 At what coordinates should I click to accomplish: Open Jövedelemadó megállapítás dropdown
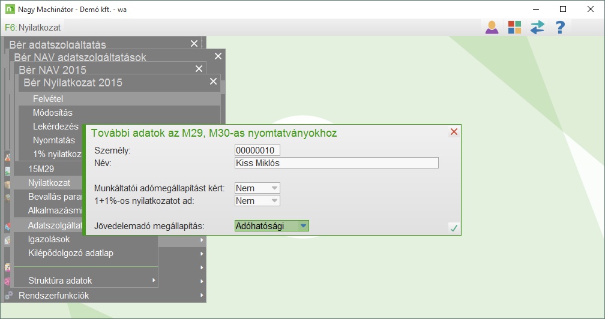tap(272, 226)
